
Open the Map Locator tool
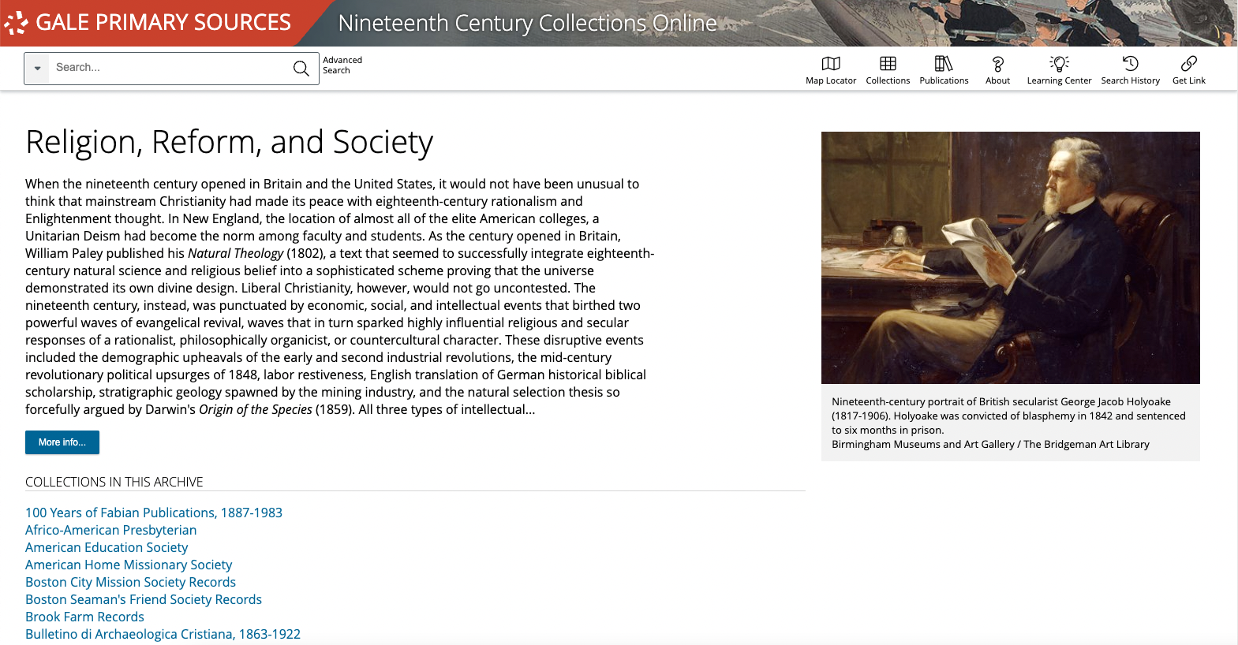click(831, 70)
